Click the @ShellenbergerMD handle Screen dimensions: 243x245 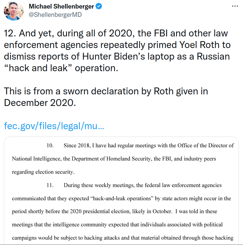coord(55,15)
